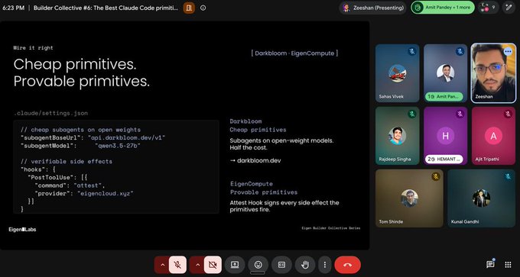Click 6:23 PM clock text

[13, 8]
